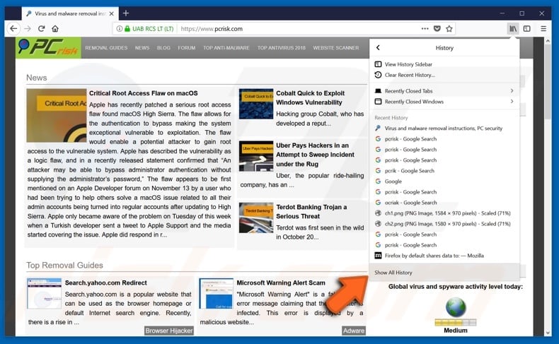
Task: Go back from History panel with arrow
Action: click(379, 47)
